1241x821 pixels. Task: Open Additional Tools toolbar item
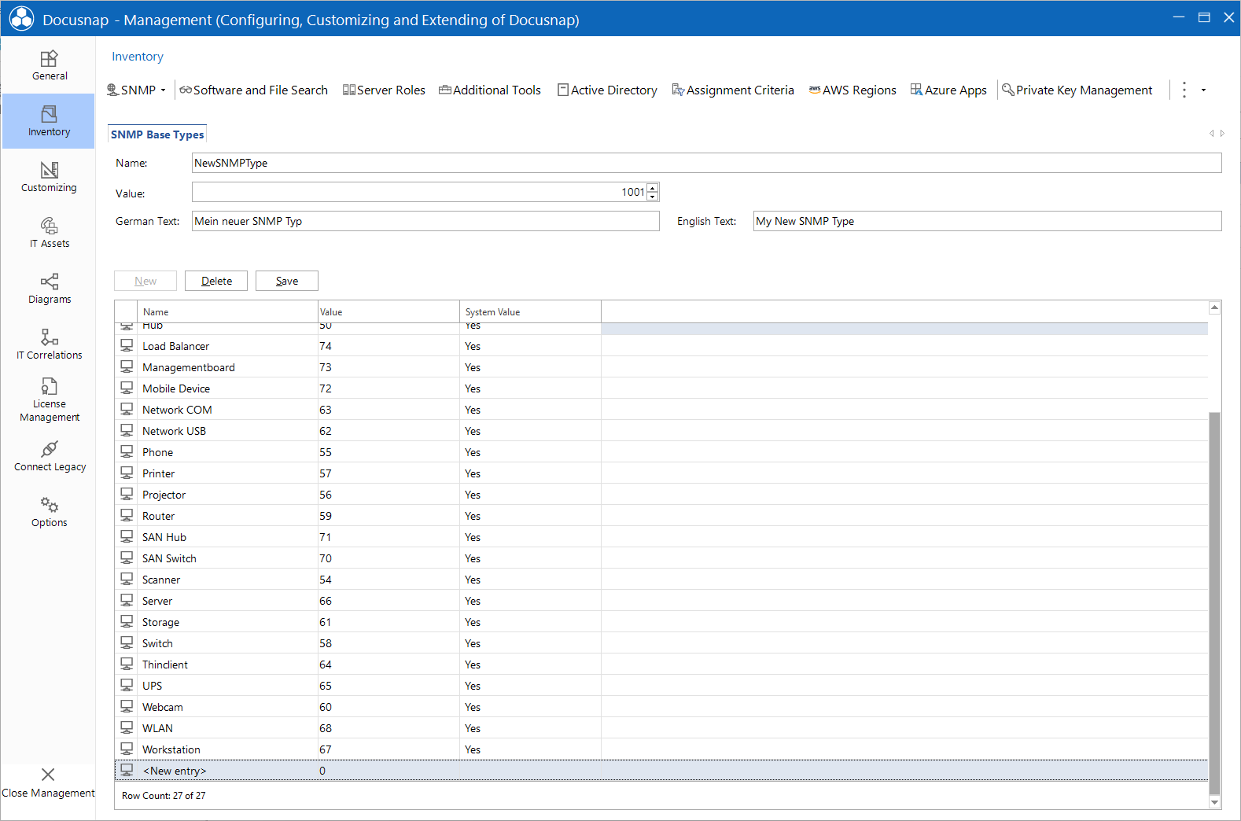(490, 90)
